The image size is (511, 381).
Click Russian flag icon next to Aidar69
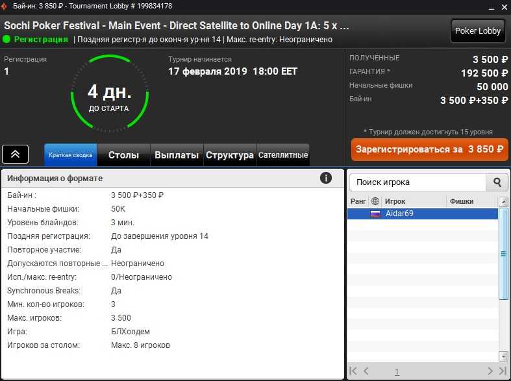[x=375, y=214]
